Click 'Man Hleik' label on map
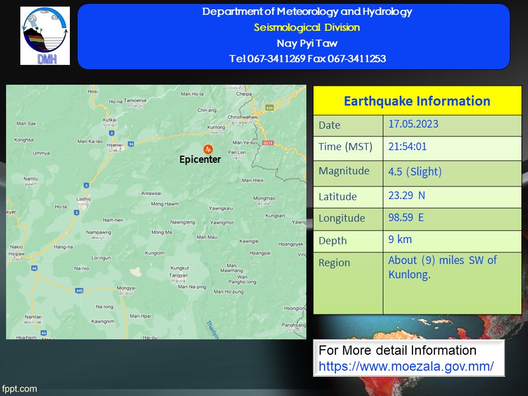 (252, 180)
